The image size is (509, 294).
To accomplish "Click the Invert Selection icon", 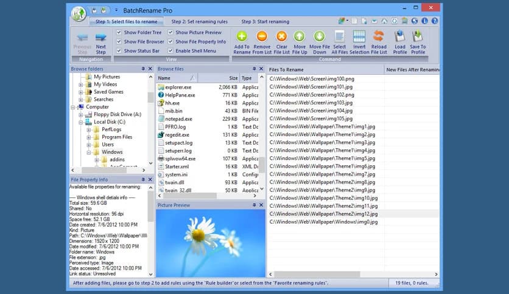I will coord(359,36).
